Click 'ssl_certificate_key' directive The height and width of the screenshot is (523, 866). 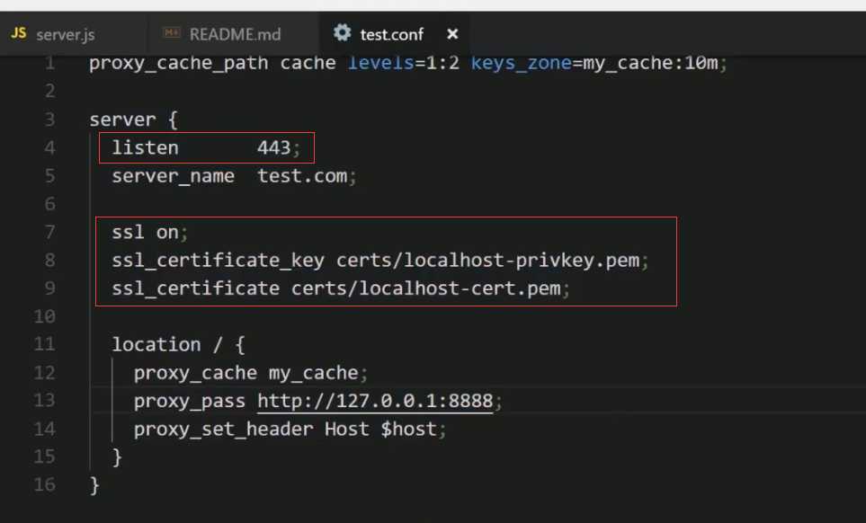click(219, 261)
